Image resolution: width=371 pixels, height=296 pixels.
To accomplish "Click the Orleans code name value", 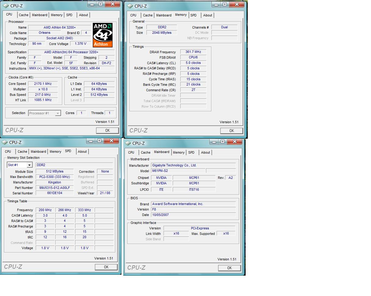I will 45,33.
